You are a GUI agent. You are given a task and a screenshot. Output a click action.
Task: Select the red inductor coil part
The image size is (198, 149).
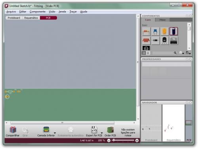click(146, 40)
